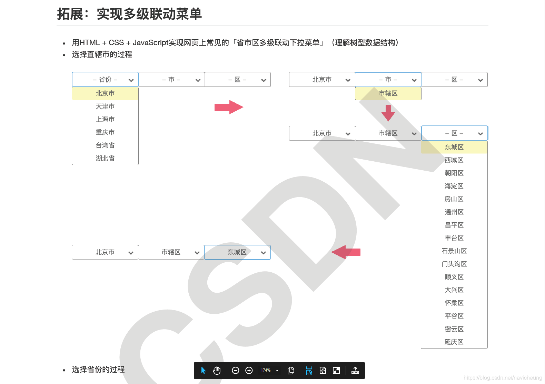Enter full screen mode via toolbar

point(336,371)
